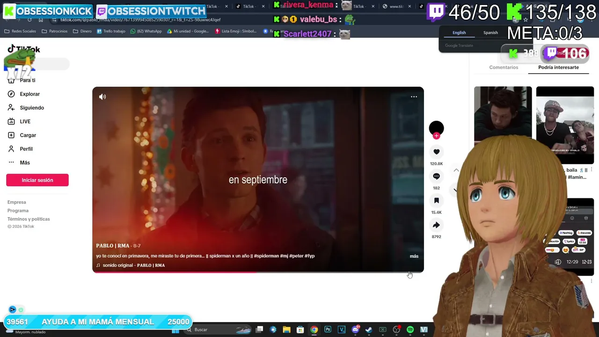Open the Siguiendo people icon
599x337 pixels.
(11, 108)
